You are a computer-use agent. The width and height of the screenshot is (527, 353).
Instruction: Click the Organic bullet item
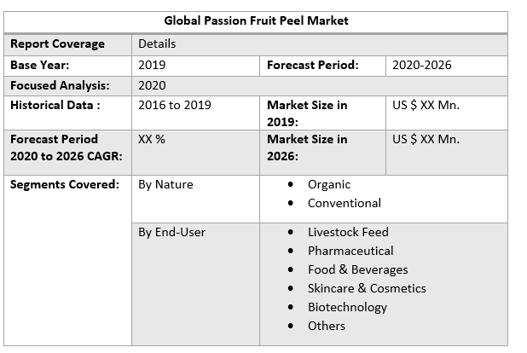tap(329, 184)
